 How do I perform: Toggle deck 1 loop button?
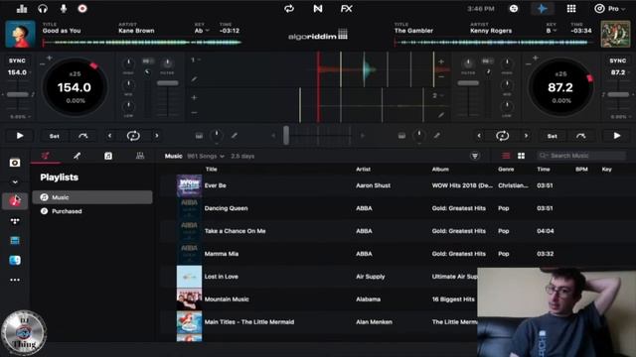click(133, 136)
